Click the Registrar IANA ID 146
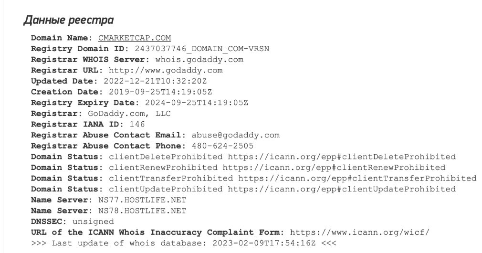 137,124
